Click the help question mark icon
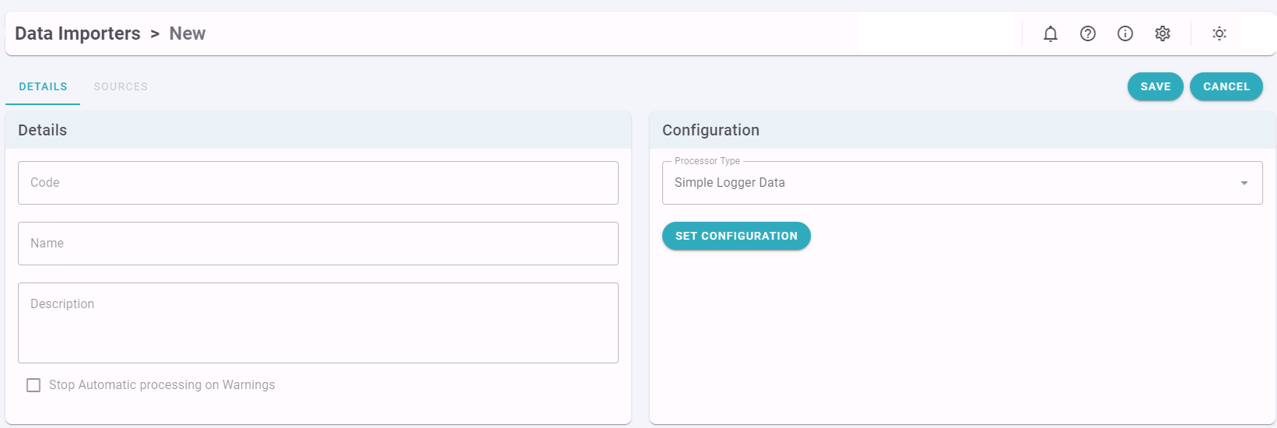 [x=1088, y=33]
